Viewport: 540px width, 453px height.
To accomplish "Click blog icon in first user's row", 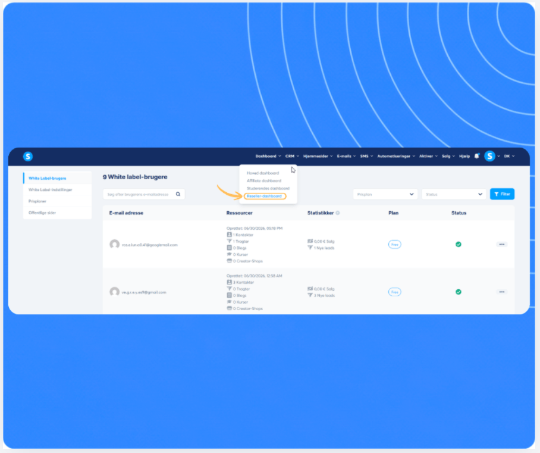I will tap(229, 248).
